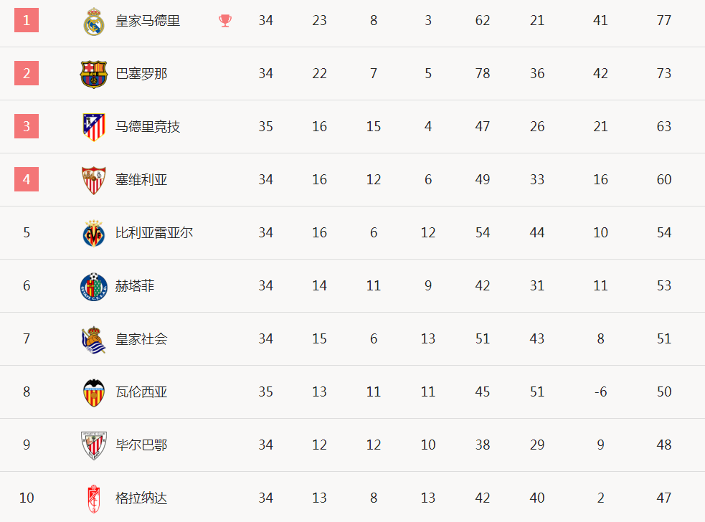
Task: Click the 格拉纳达 team name
Action: click(x=141, y=498)
